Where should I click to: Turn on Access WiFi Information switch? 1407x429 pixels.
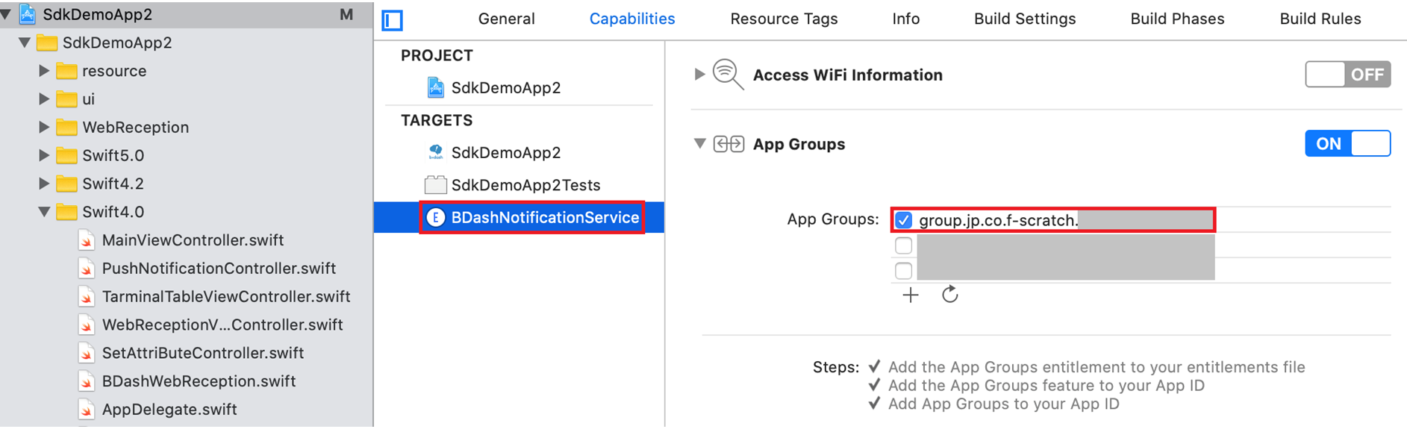[1347, 75]
